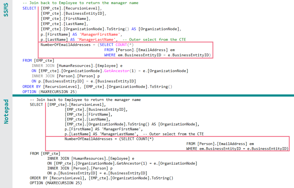Click 'ON p.[BusinessEntityID]' line in SSMS

(84, 81)
